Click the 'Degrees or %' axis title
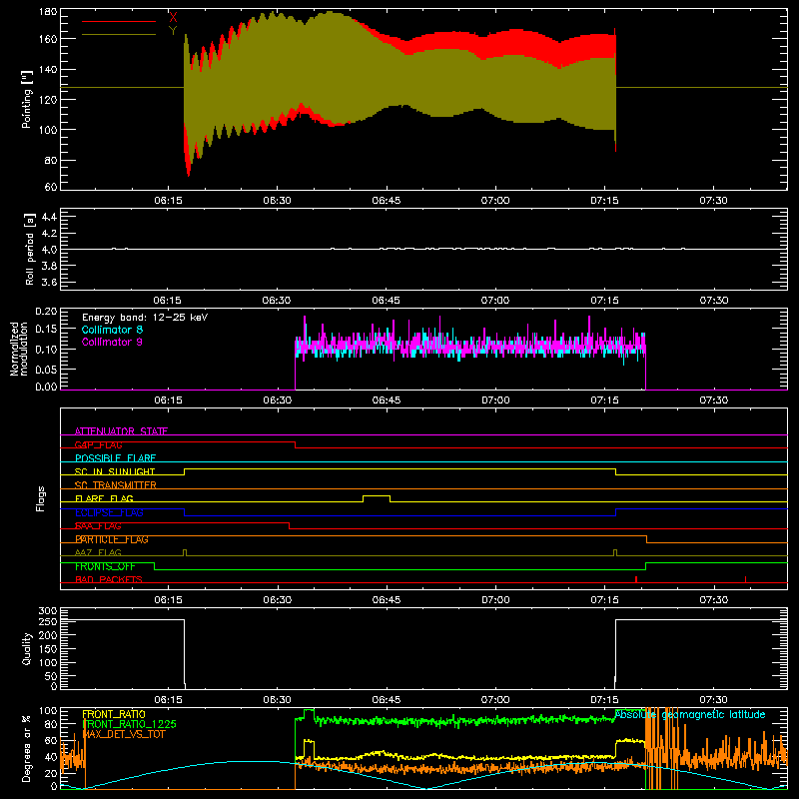Viewport: 799px width, 799px height. coord(27,749)
